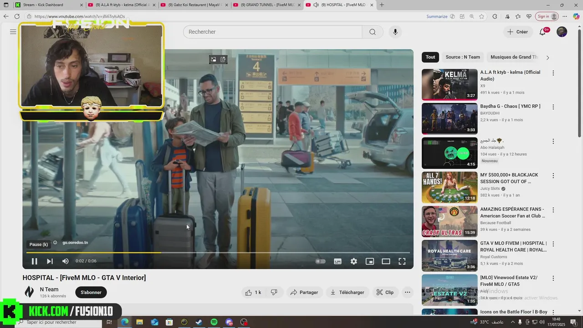Subscribe via the S'abonner button

point(91,292)
